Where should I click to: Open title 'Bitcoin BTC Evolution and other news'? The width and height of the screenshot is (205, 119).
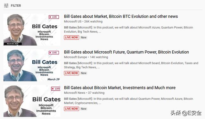pyautogui.click(x=121, y=16)
